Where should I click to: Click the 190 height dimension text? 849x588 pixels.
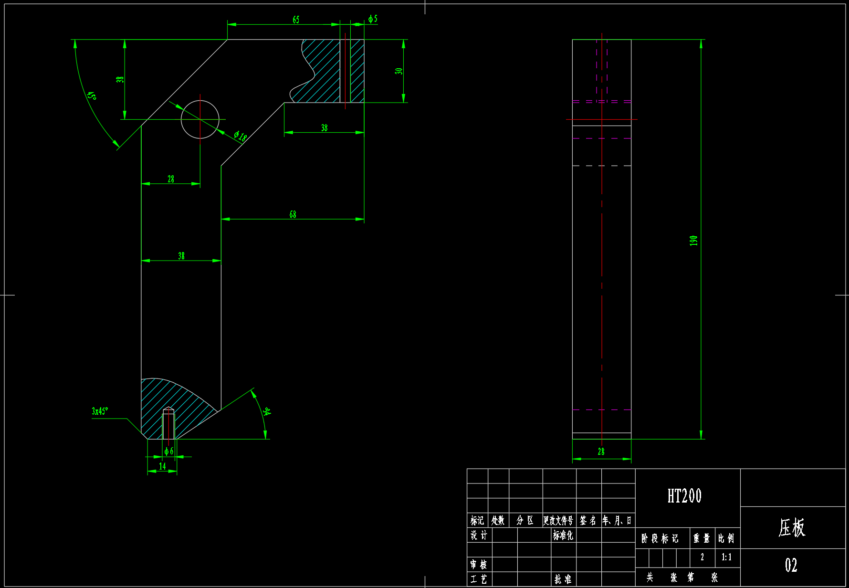(x=693, y=241)
